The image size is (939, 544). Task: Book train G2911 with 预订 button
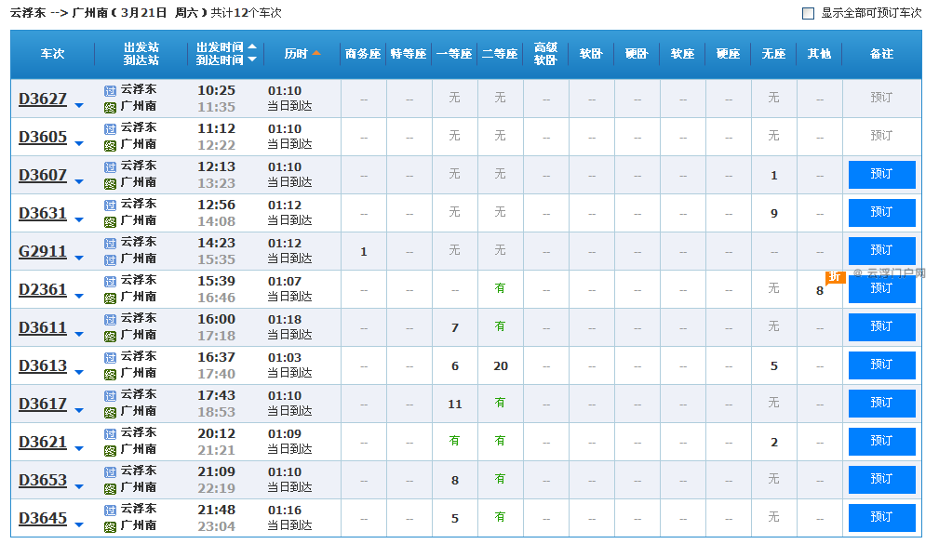[x=881, y=251]
